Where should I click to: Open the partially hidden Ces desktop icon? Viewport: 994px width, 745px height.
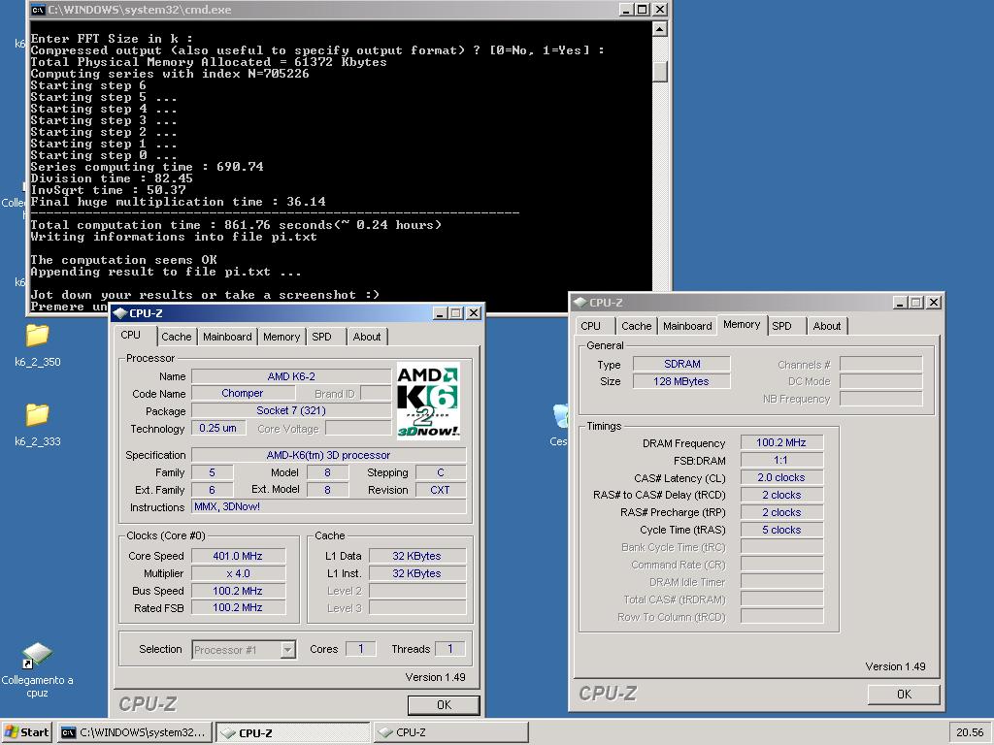pos(559,425)
